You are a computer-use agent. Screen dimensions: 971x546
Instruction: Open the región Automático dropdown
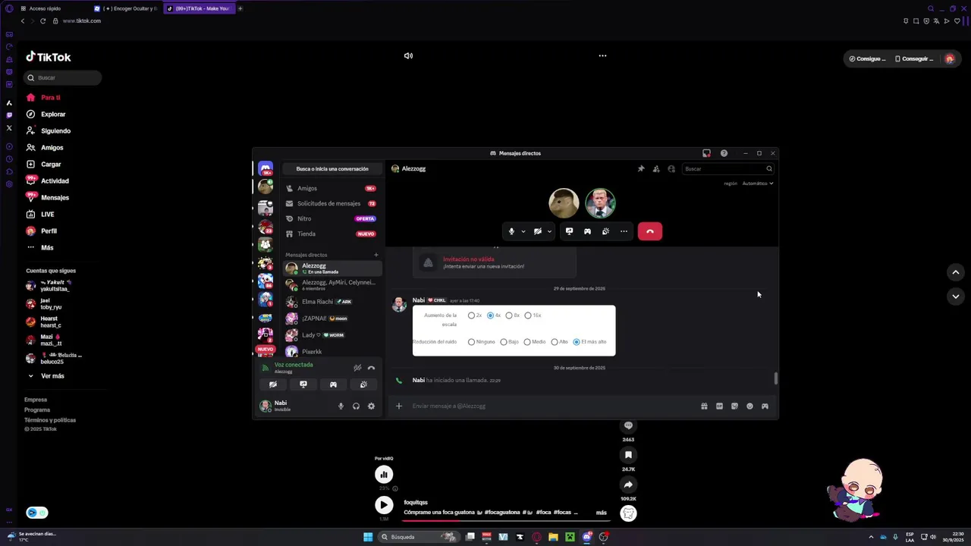[x=758, y=184]
